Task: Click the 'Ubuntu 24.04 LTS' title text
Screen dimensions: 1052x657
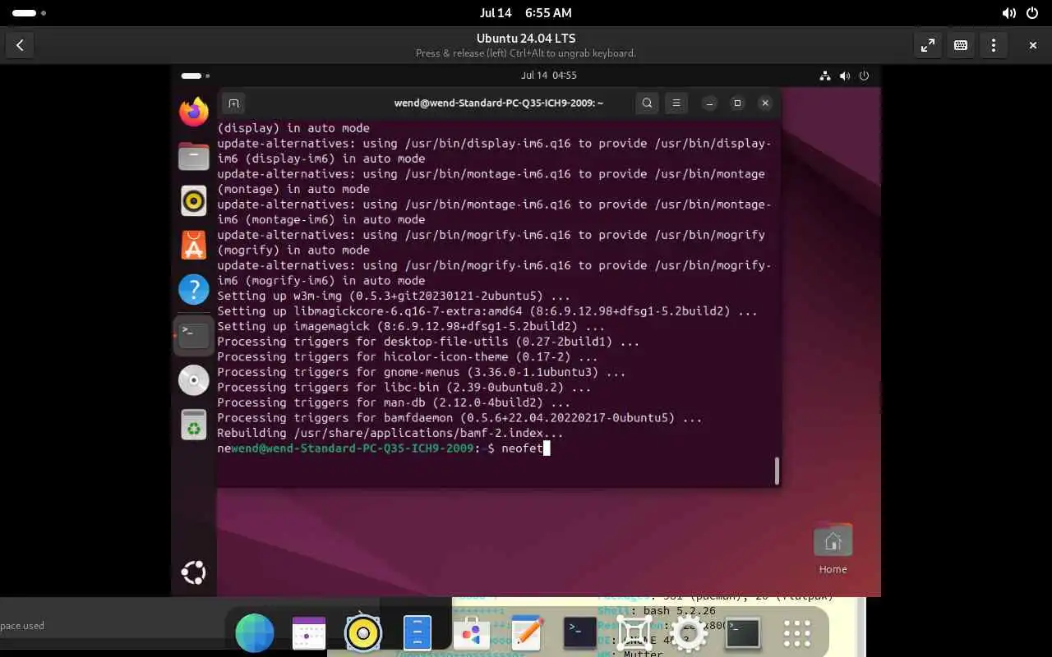Action: [x=526, y=39]
